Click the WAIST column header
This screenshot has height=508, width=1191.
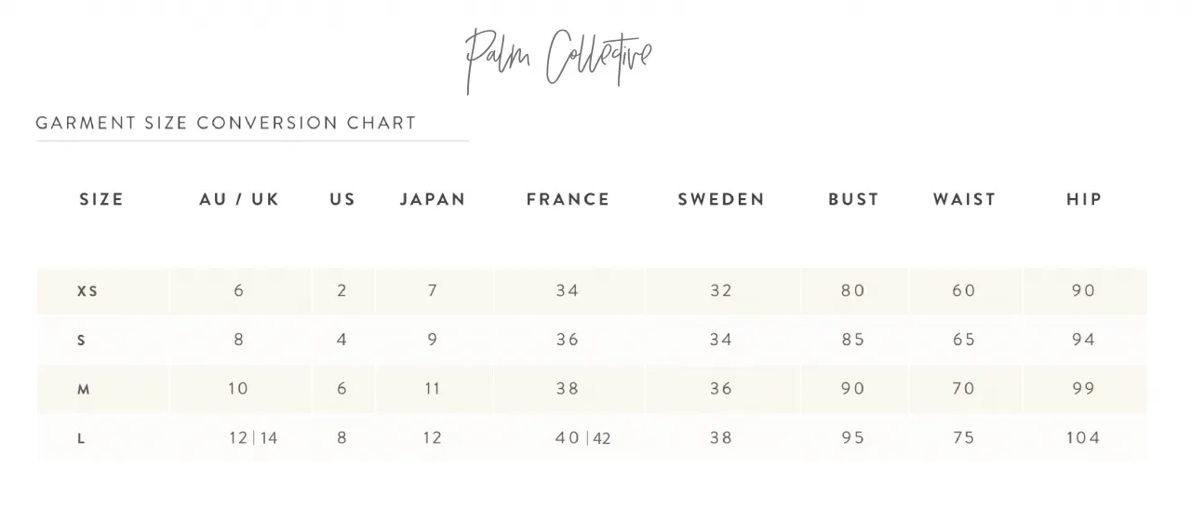click(x=965, y=199)
